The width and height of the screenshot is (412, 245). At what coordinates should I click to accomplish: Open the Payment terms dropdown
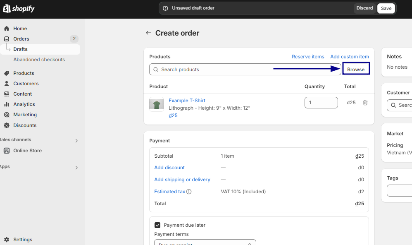pos(205,243)
